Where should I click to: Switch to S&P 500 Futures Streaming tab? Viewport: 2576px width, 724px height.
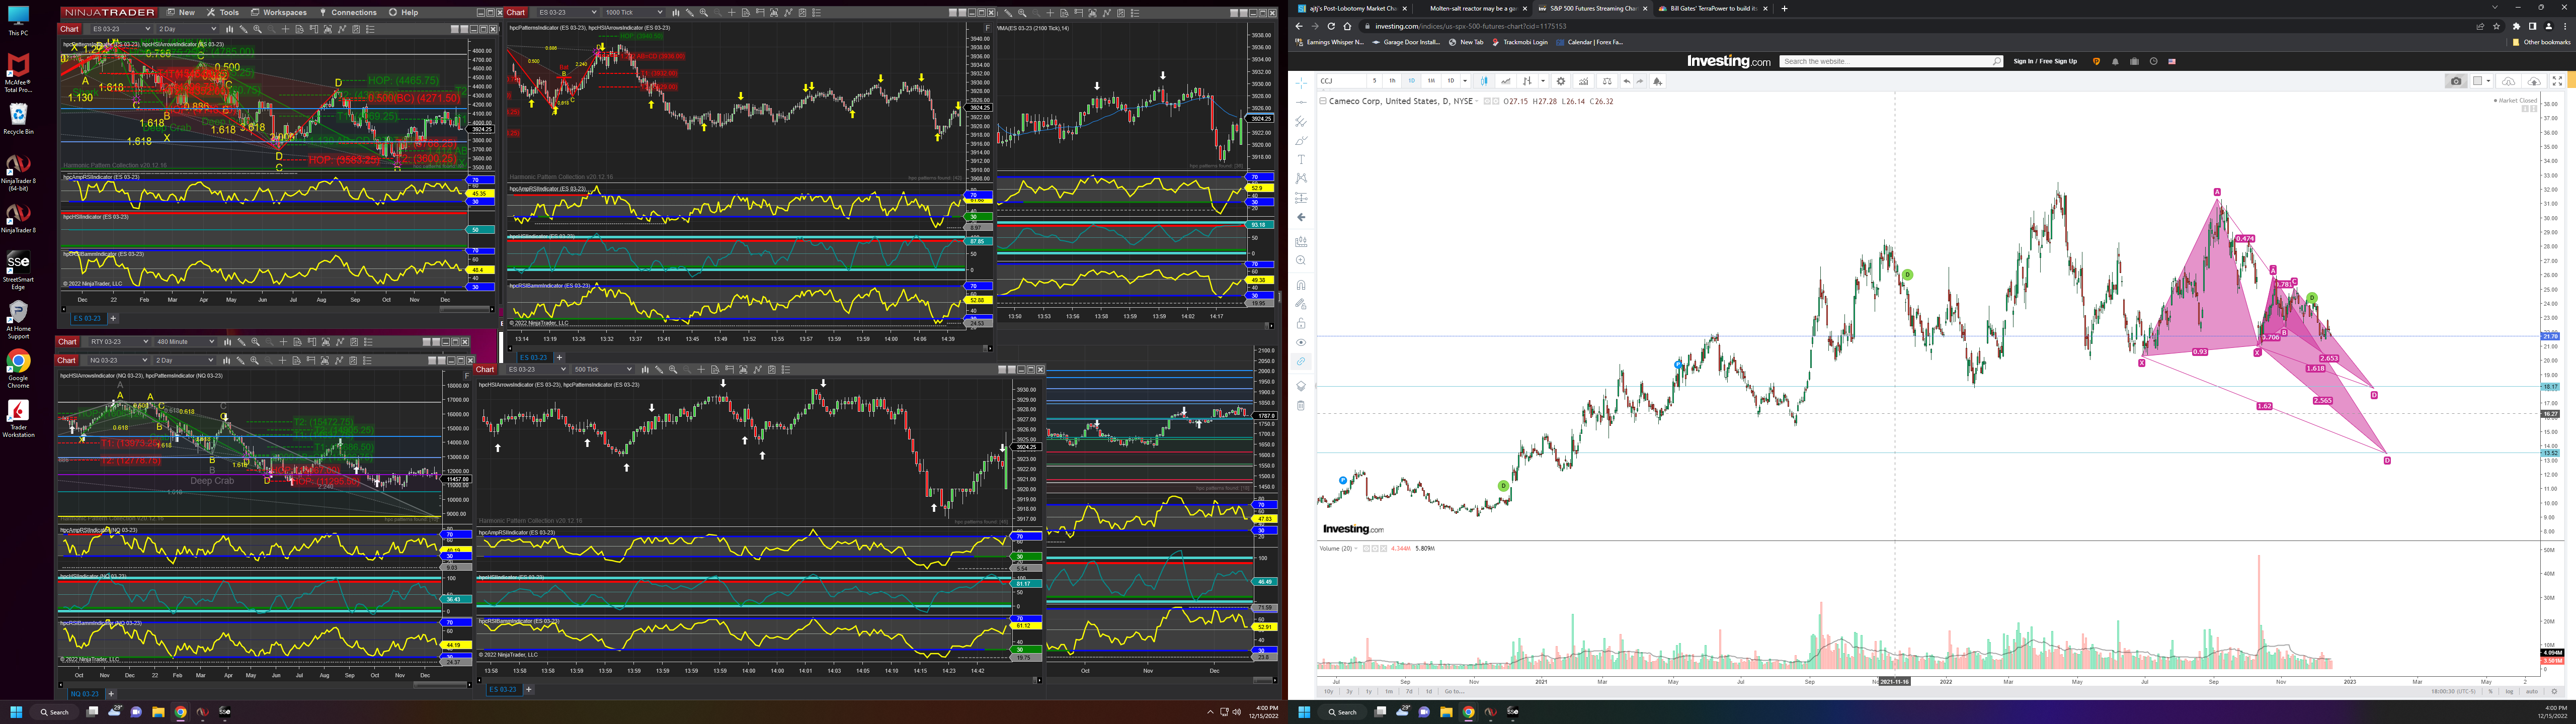pyautogui.click(x=1590, y=8)
